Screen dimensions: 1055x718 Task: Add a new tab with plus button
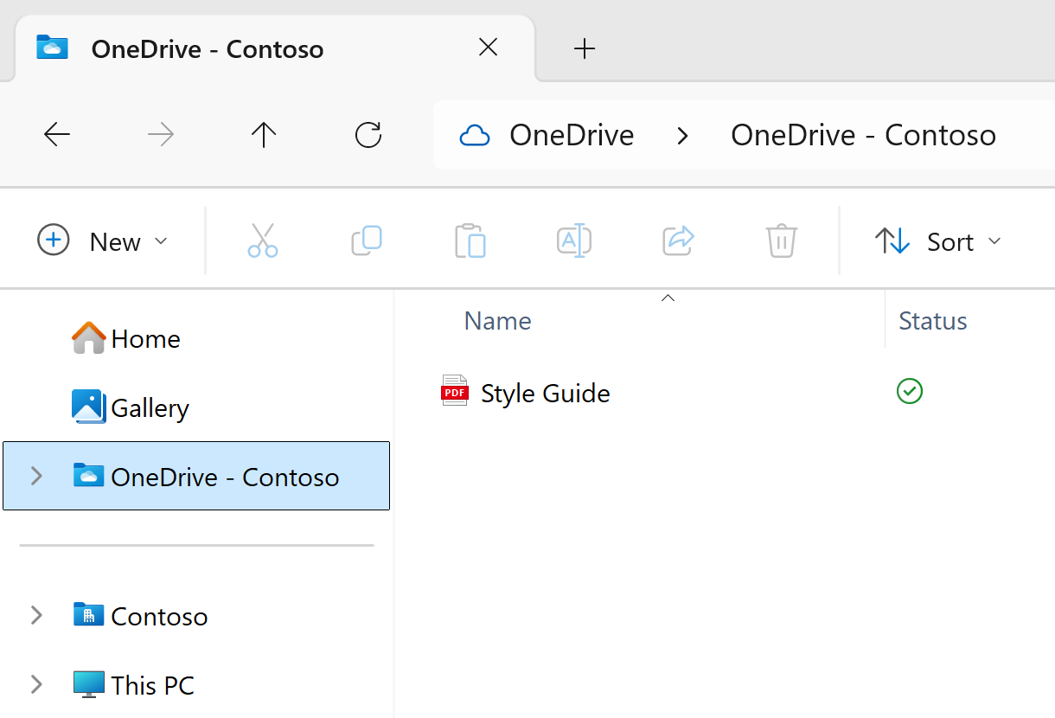(585, 49)
